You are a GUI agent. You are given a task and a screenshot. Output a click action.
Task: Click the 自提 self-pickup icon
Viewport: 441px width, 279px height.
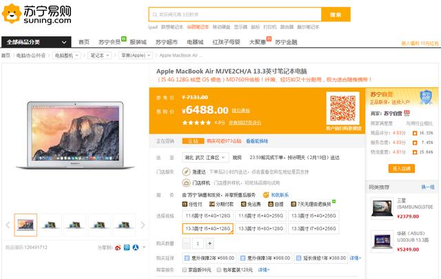271,204
